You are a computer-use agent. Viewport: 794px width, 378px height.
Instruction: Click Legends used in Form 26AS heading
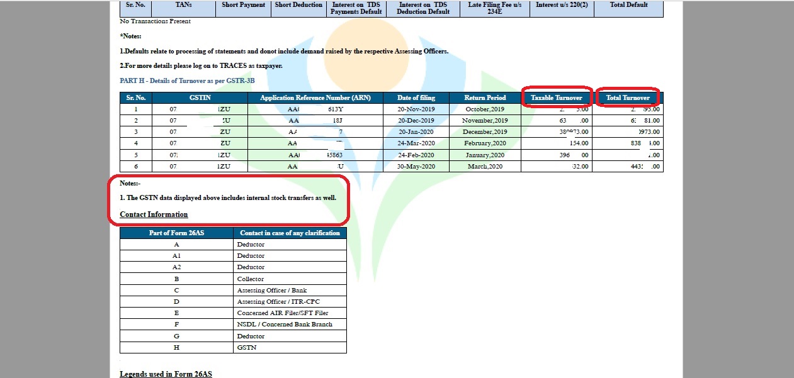(x=166, y=374)
